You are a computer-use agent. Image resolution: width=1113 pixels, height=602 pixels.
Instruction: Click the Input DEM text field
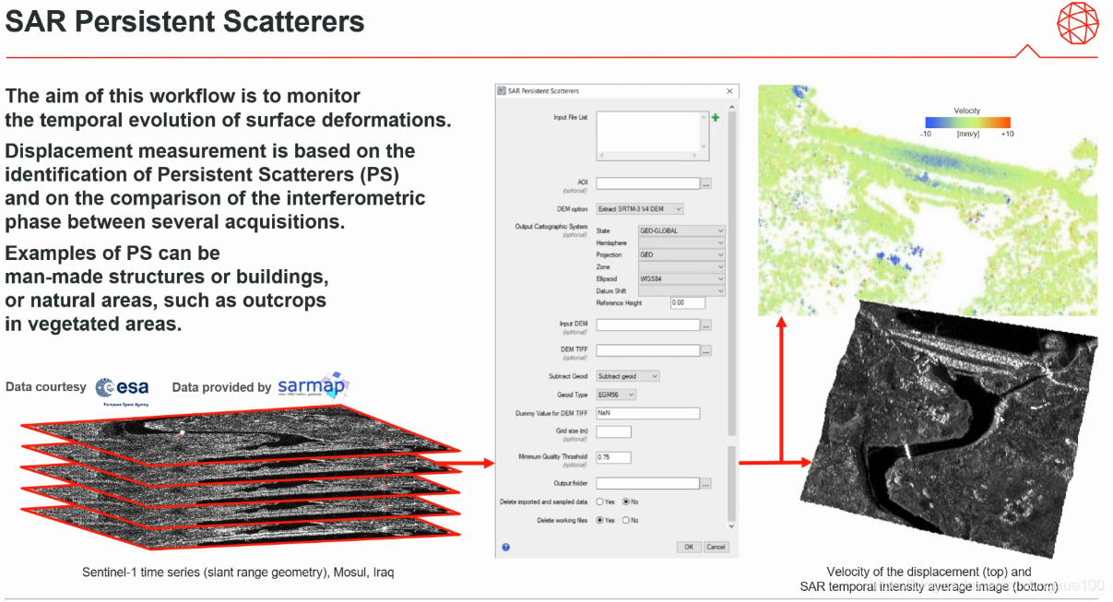click(648, 325)
